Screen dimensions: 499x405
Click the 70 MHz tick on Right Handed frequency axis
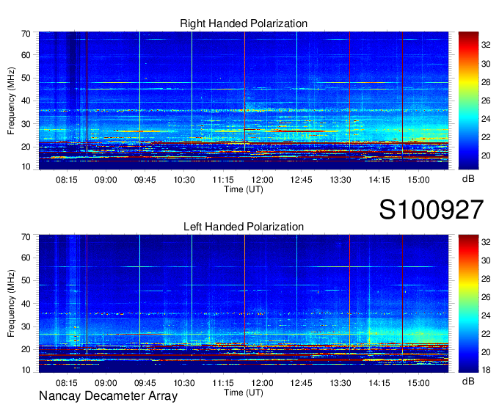(x=26, y=34)
